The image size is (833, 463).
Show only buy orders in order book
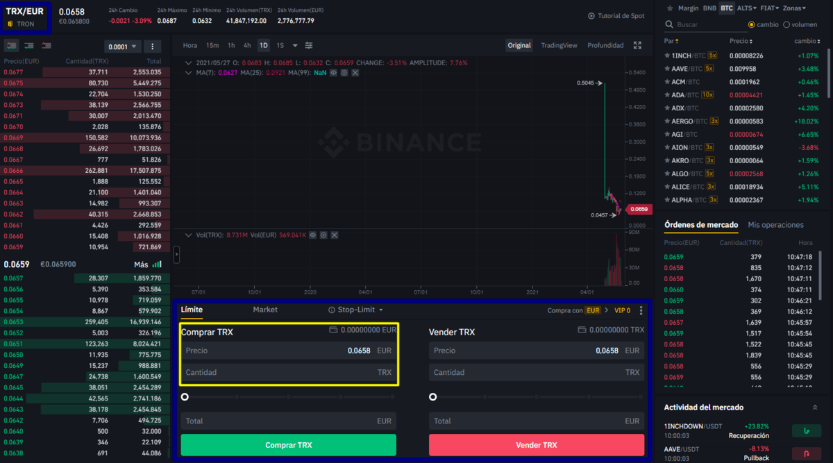[29, 46]
